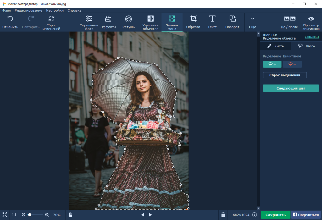Select the Ретушь retouch tool
The width and height of the screenshot is (322, 220).
point(128,19)
